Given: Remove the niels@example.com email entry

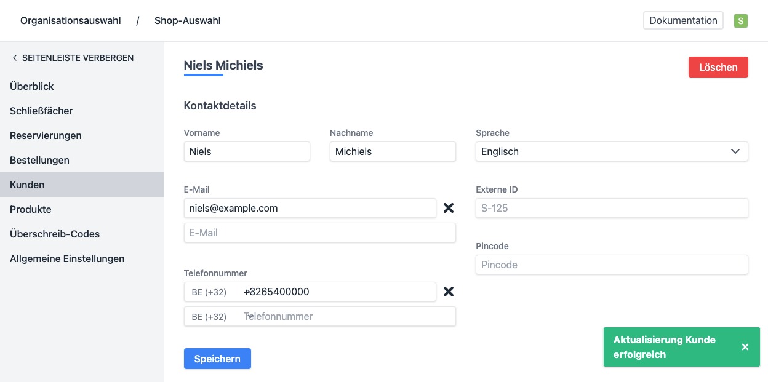Looking at the screenshot, I should pyautogui.click(x=449, y=208).
